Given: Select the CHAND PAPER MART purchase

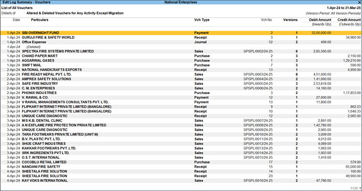Looking at the screenshot, I should click(181, 56).
